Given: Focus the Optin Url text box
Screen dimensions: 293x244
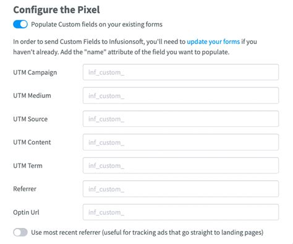Looking at the screenshot, I should (x=180, y=212).
